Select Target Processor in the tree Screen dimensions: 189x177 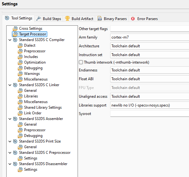pos(33,34)
